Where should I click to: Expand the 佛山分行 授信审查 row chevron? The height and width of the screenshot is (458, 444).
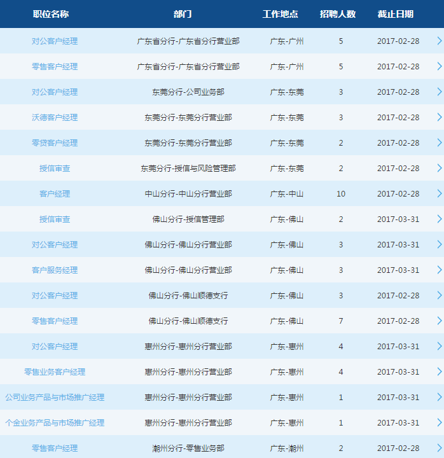point(439,219)
